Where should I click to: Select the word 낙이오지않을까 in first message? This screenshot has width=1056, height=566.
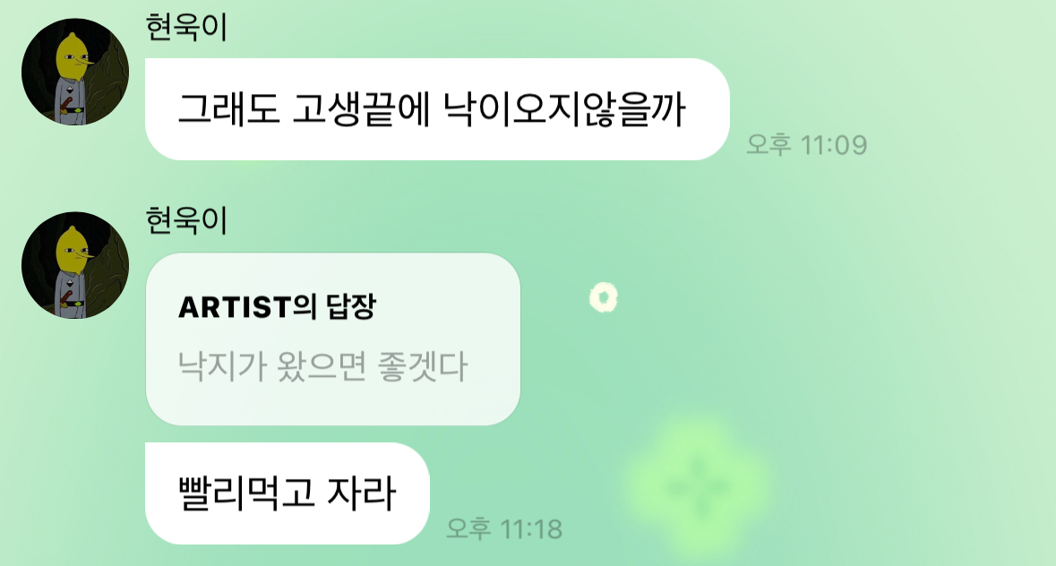(x=564, y=109)
